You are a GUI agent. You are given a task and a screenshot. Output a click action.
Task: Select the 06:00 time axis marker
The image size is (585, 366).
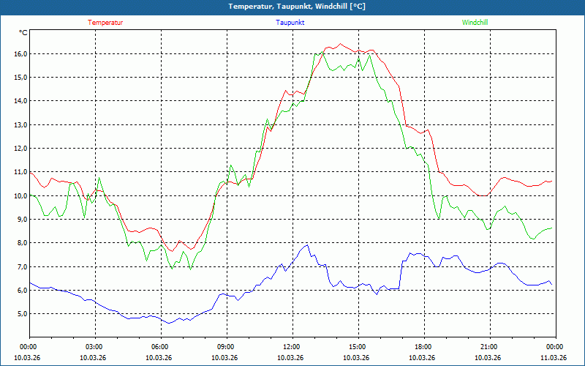coord(160,347)
